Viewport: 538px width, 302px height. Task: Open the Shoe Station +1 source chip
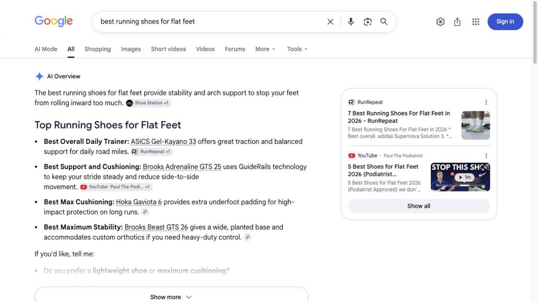point(148,103)
